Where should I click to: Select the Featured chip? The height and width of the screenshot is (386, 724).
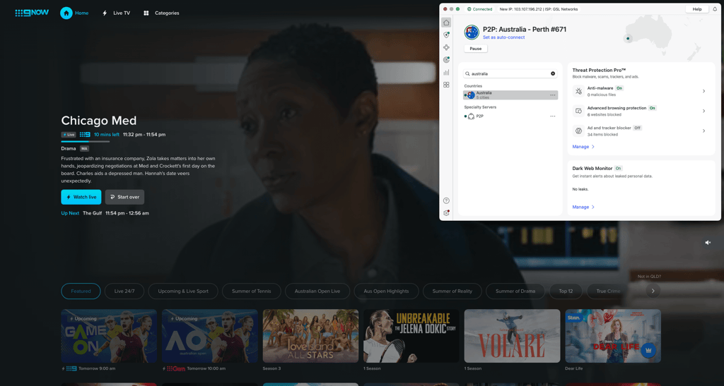[x=81, y=291]
